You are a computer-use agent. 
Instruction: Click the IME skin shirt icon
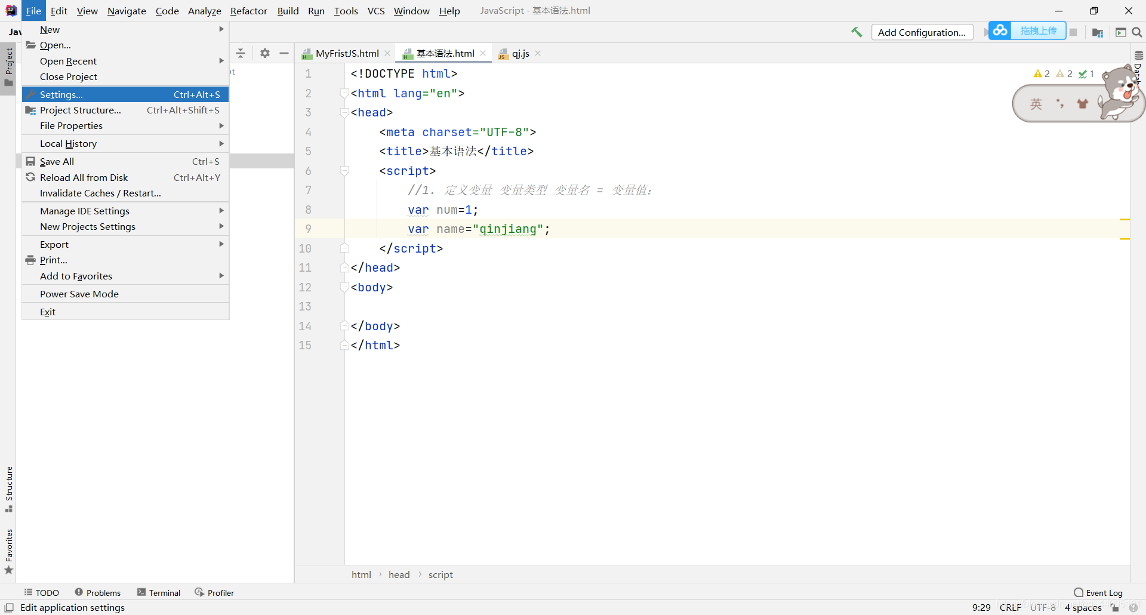(x=1082, y=104)
